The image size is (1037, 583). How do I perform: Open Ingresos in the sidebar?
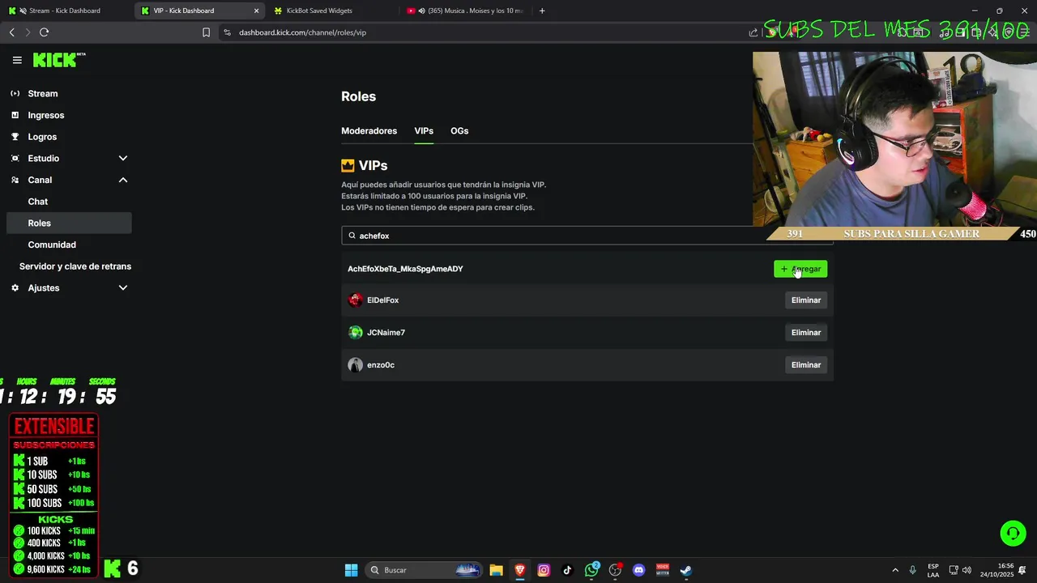pyautogui.click(x=45, y=115)
